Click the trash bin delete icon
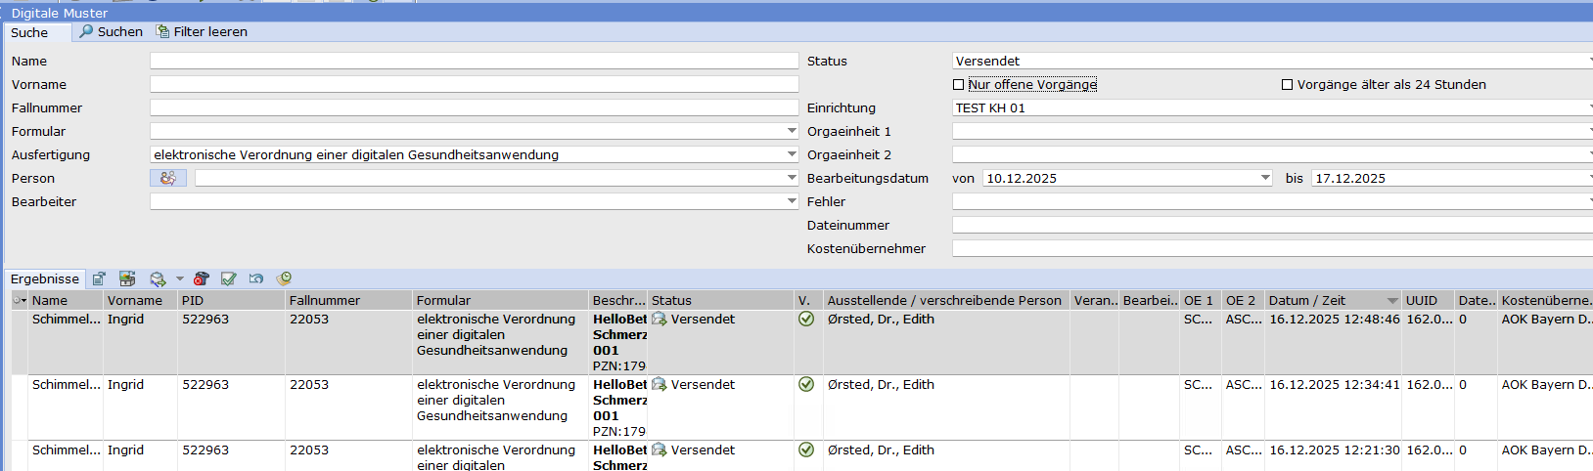Viewport: 1593px width, 471px height. click(202, 279)
